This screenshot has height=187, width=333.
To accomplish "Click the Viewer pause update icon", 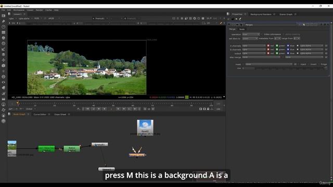I will (203, 19).
